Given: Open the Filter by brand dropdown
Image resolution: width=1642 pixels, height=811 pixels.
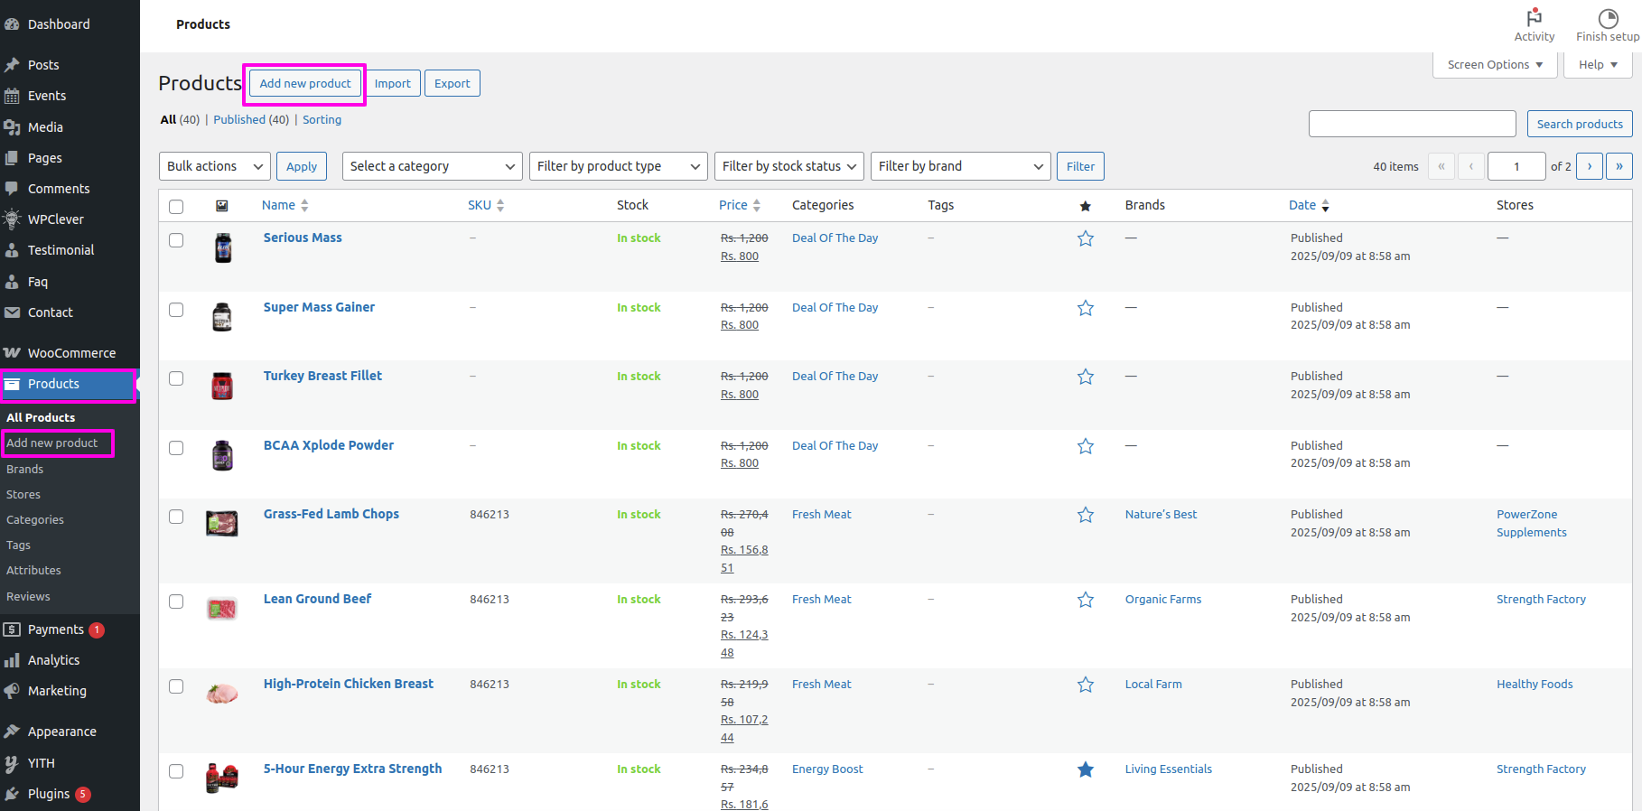Looking at the screenshot, I should point(960,166).
